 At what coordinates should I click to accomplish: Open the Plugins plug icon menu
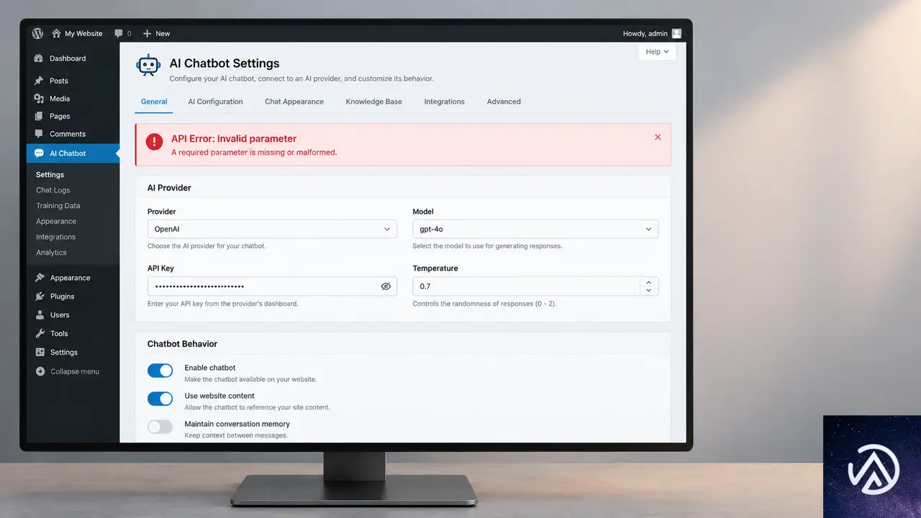(x=40, y=296)
